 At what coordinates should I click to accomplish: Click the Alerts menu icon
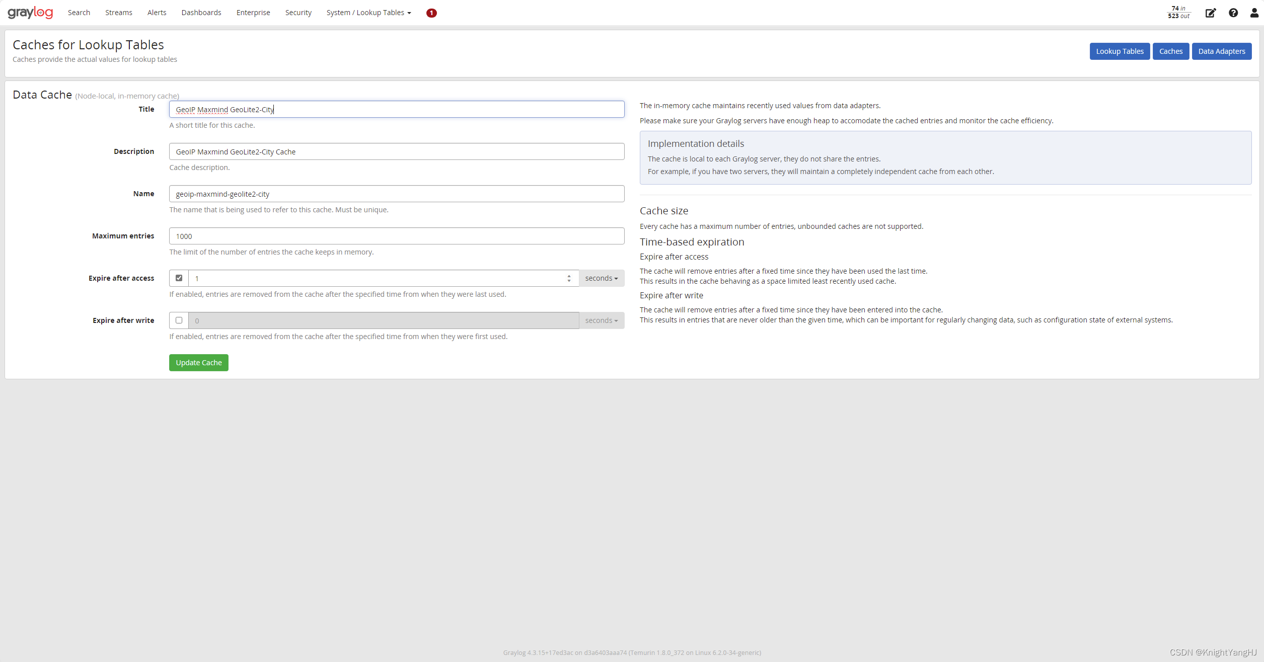157,13
